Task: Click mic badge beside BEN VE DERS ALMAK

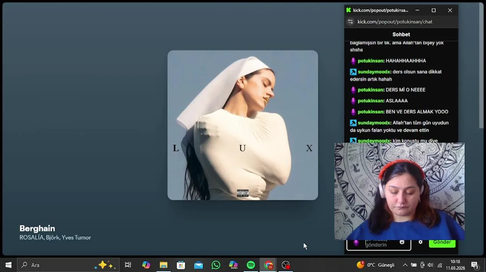Action: pyautogui.click(x=353, y=112)
